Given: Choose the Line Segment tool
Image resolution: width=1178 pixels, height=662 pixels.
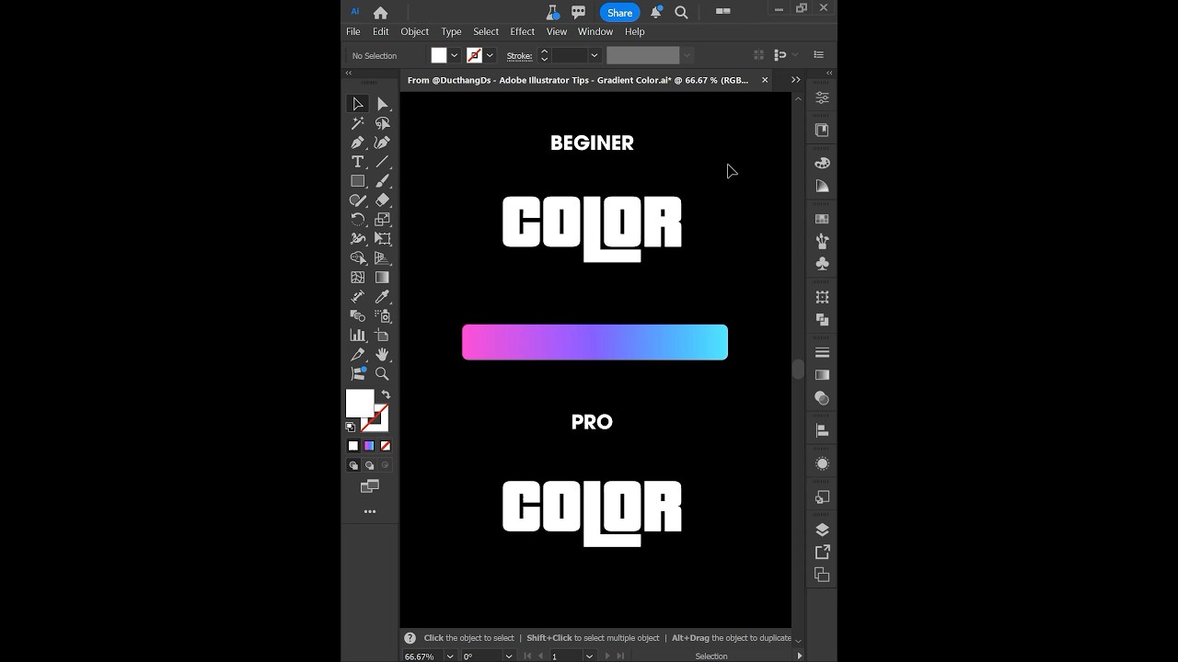Looking at the screenshot, I should [x=383, y=162].
